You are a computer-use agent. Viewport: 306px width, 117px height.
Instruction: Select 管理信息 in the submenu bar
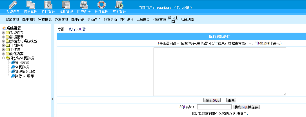pos(29,19)
